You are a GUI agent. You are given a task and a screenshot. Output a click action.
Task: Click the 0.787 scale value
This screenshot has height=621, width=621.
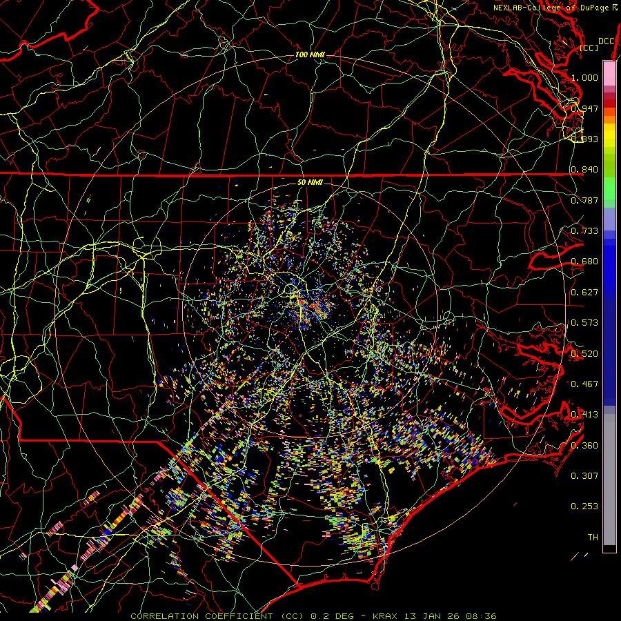coord(584,200)
